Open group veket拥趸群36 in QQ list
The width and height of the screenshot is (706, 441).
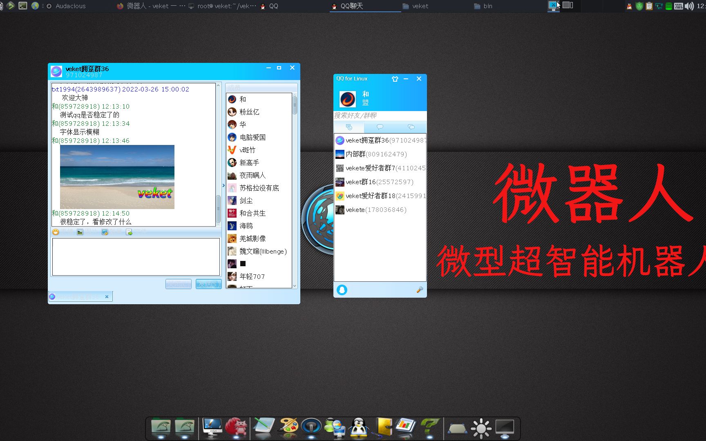click(380, 140)
